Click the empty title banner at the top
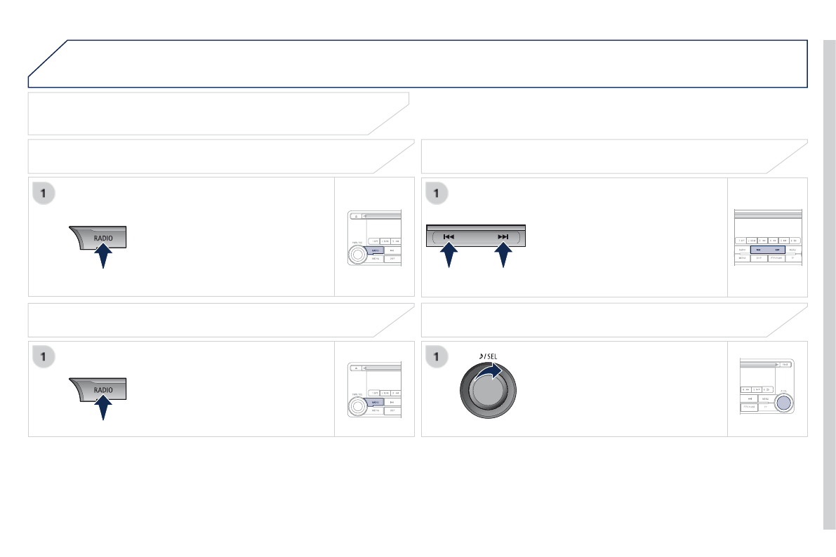This screenshot has height=557, width=836. (421, 63)
